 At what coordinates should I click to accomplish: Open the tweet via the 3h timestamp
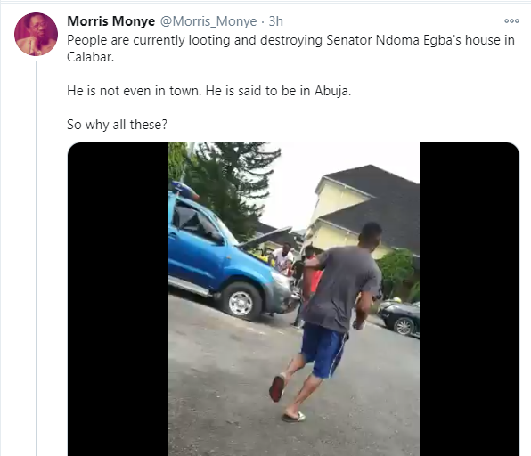click(x=275, y=21)
